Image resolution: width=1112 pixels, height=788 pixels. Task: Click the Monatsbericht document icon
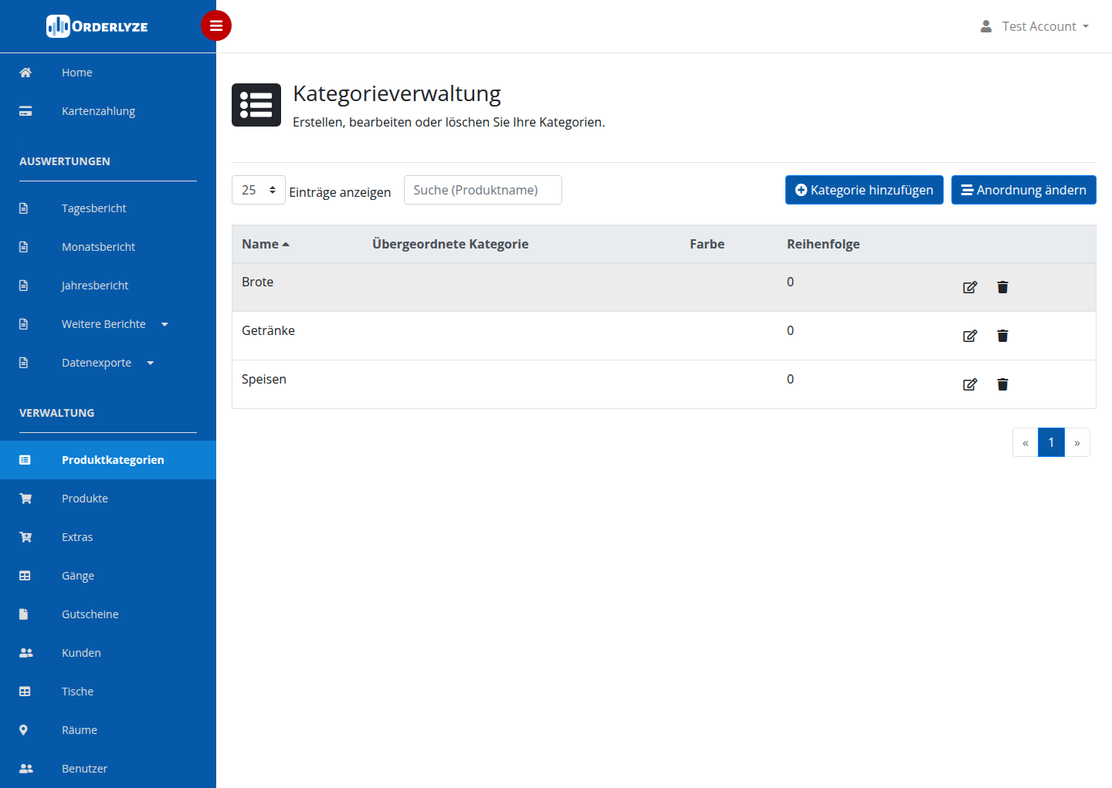23,247
